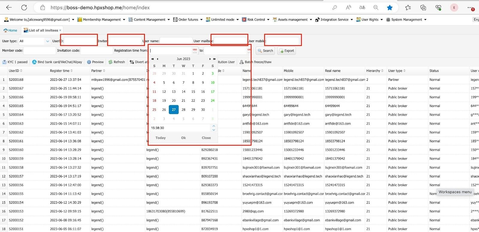Open the Registration time from calendar icon
The image size is (479, 232).
click(195, 51)
